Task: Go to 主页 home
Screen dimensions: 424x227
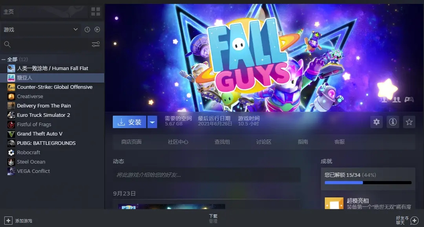Action: (9, 12)
